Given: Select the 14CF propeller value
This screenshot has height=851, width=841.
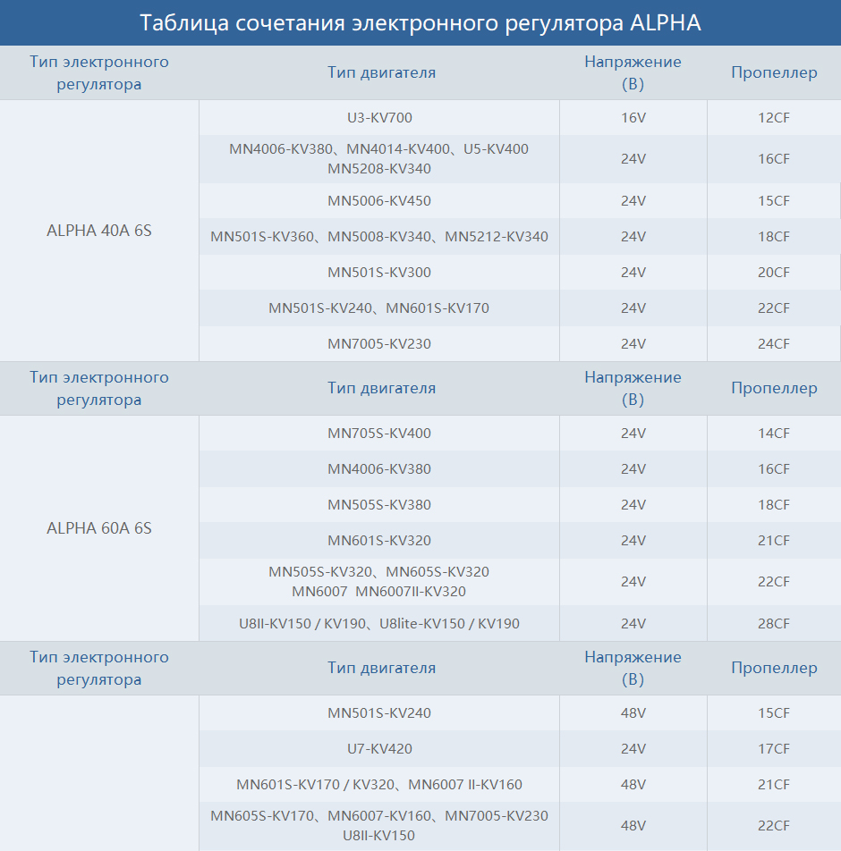Looking at the screenshot, I should [774, 434].
